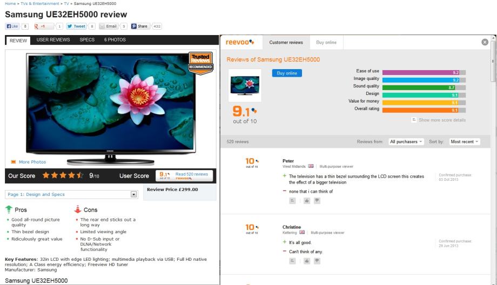Click the Samsung TV product image
This screenshot has height=285, width=497.
pyautogui.click(x=111, y=109)
